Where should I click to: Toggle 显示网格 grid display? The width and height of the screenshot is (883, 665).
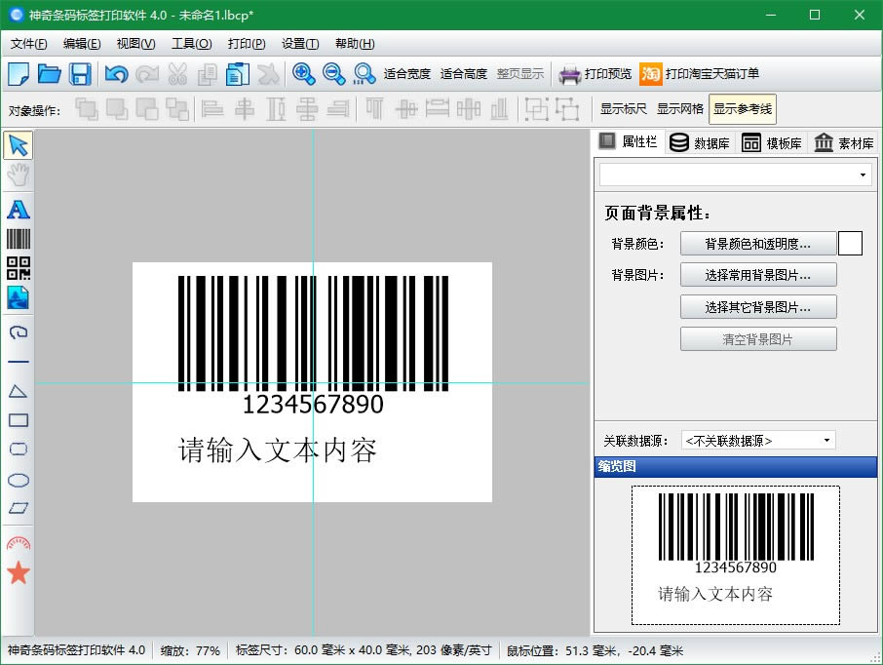point(679,109)
